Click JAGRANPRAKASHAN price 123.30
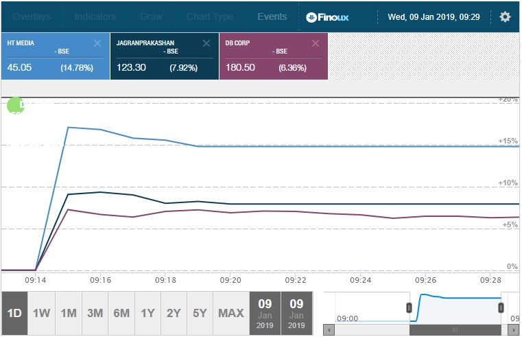Viewport: 522px width, 337px height. point(131,67)
